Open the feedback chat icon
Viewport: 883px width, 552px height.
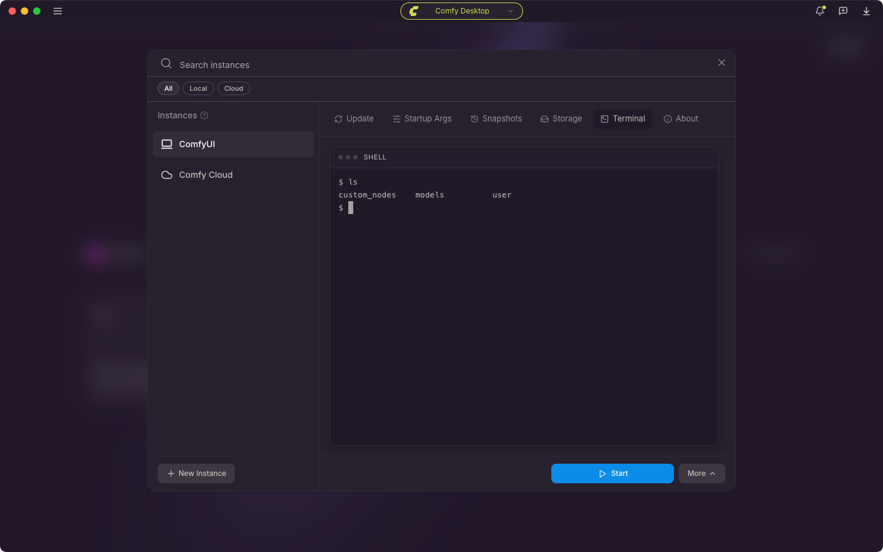point(843,11)
